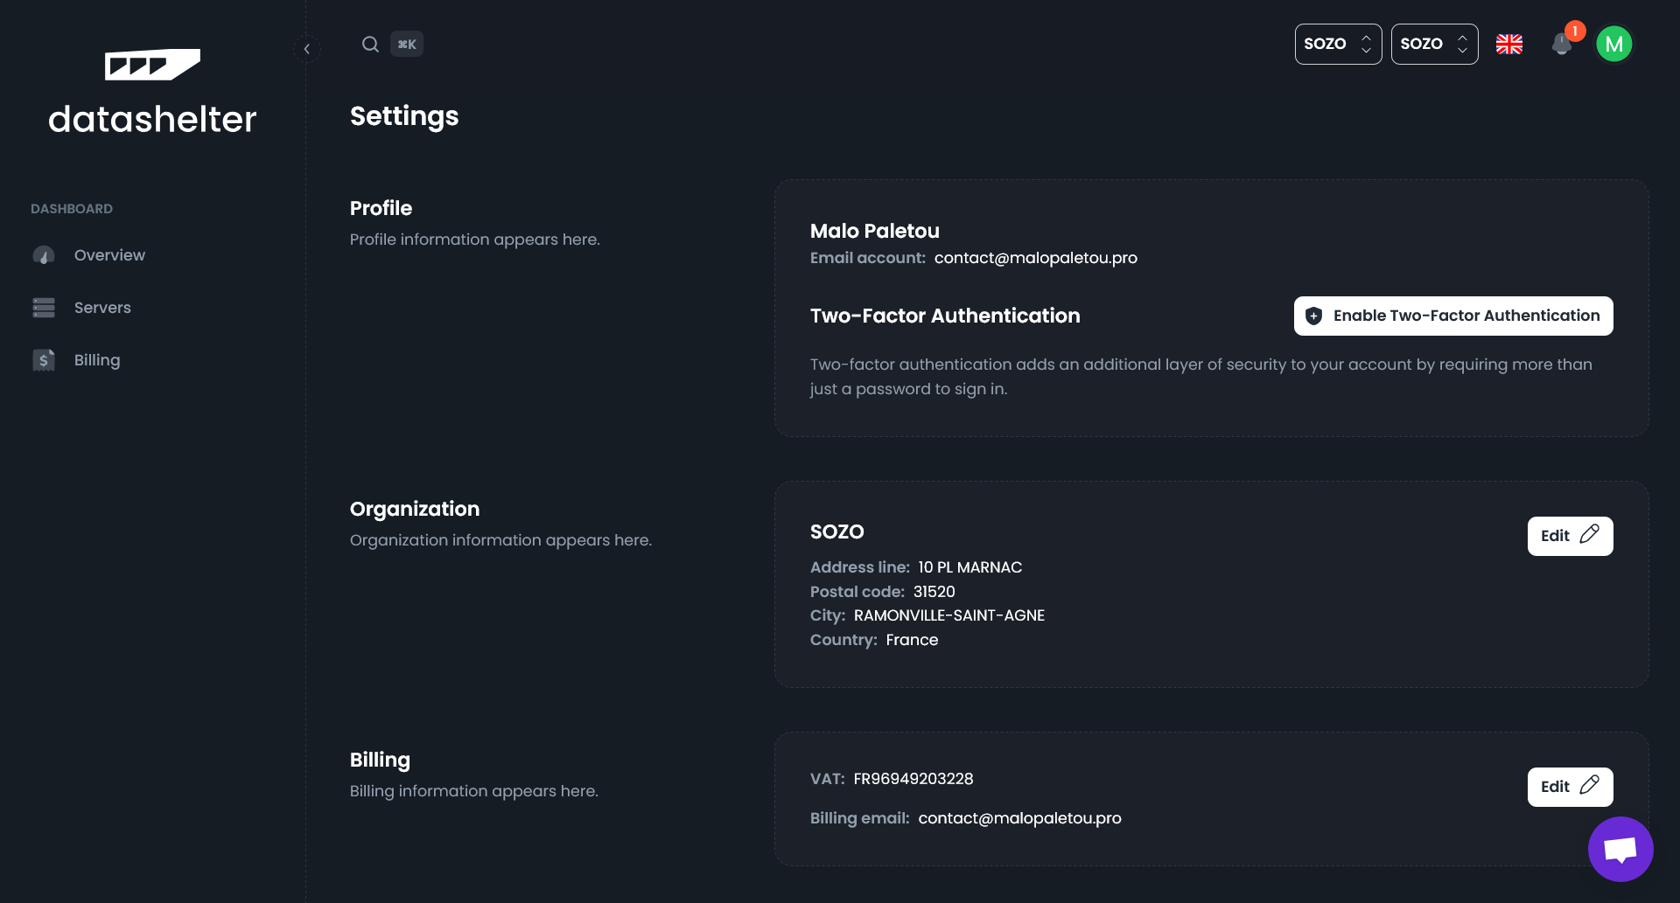This screenshot has height=903, width=1680.
Task: Collapse the sidebar with the chevron
Action: click(x=307, y=49)
